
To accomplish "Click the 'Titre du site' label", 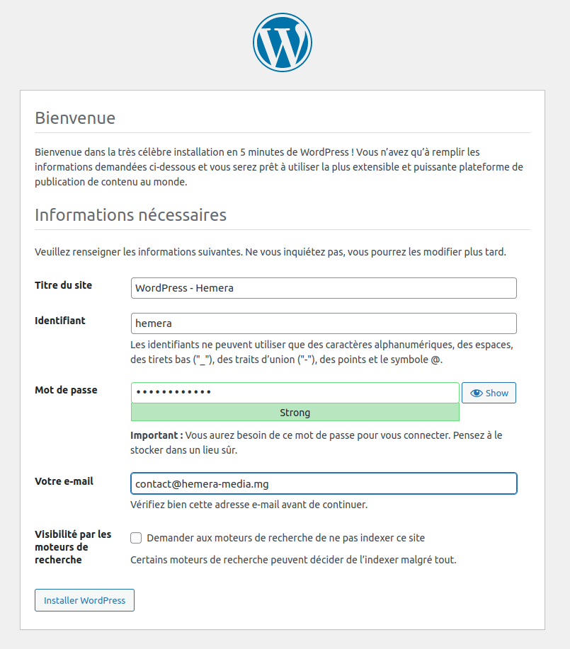I will coord(63,285).
